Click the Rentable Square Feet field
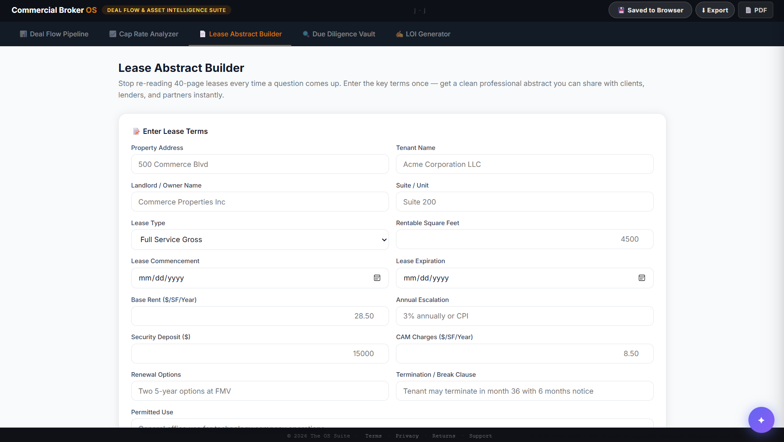The height and width of the screenshot is (442, 784). click(x=525, y=239)
